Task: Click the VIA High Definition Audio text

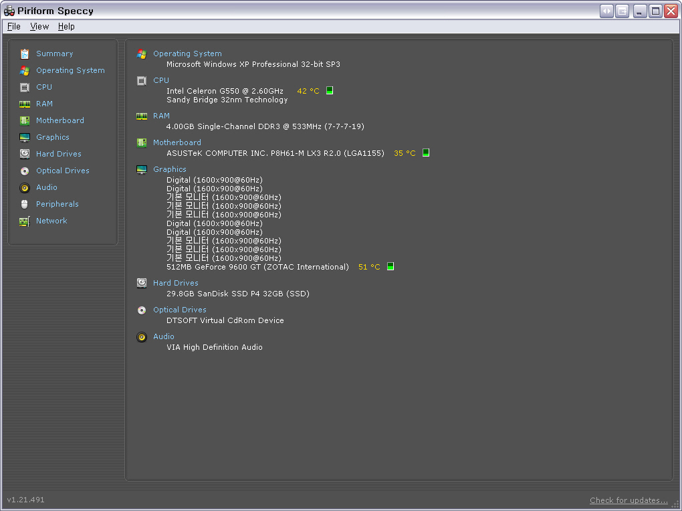Action: [x=215, y=347]
